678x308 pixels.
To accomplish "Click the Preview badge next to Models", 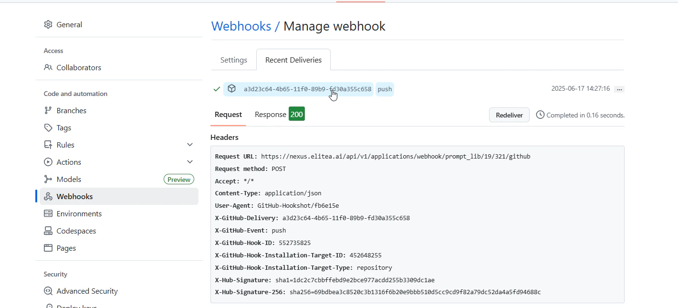I will 179,179.
